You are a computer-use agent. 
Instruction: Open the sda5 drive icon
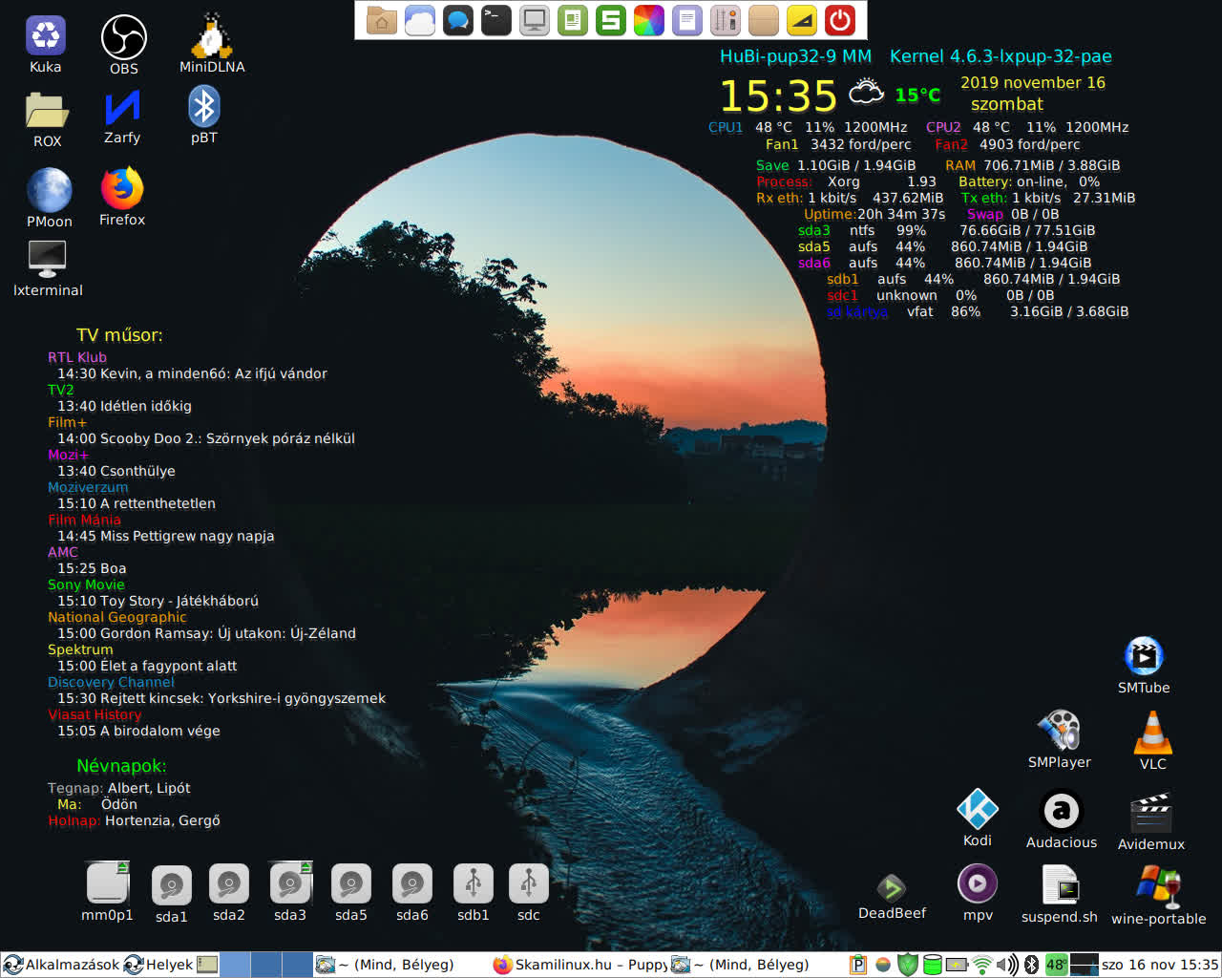pos(351,883)
